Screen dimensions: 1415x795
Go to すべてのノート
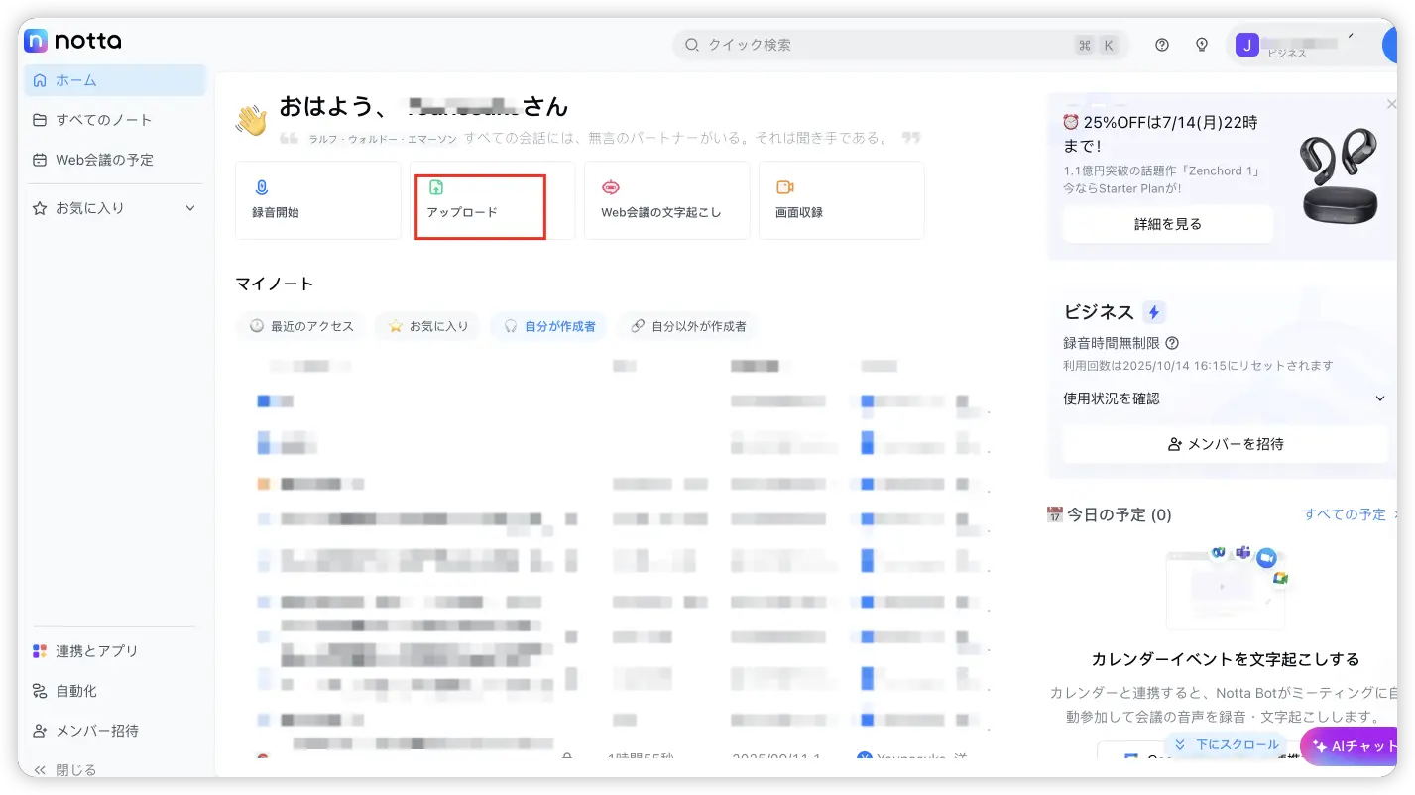(103, 120)
